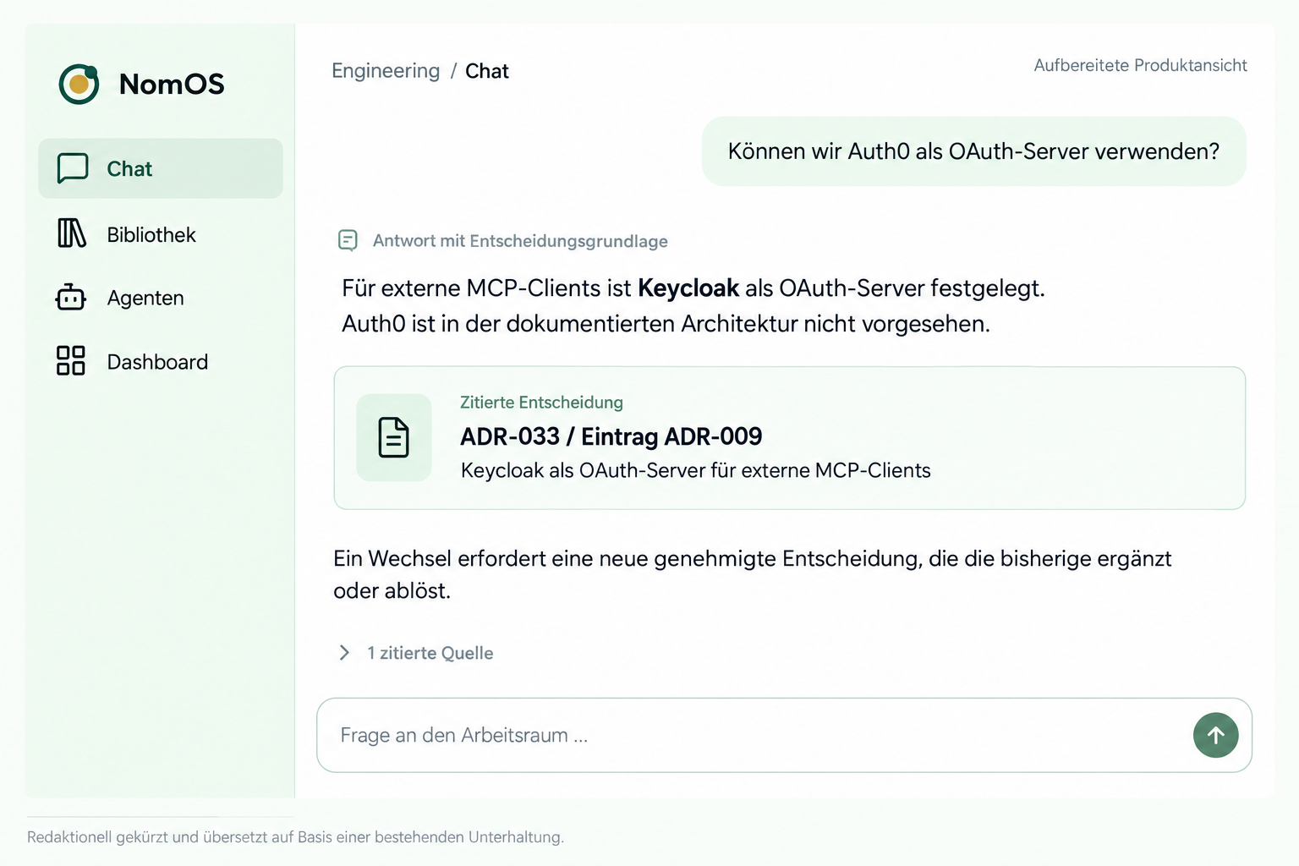Screen dimensions: 1299x866
Task: Click the document icon in the cited decision card
Action: 394,437
